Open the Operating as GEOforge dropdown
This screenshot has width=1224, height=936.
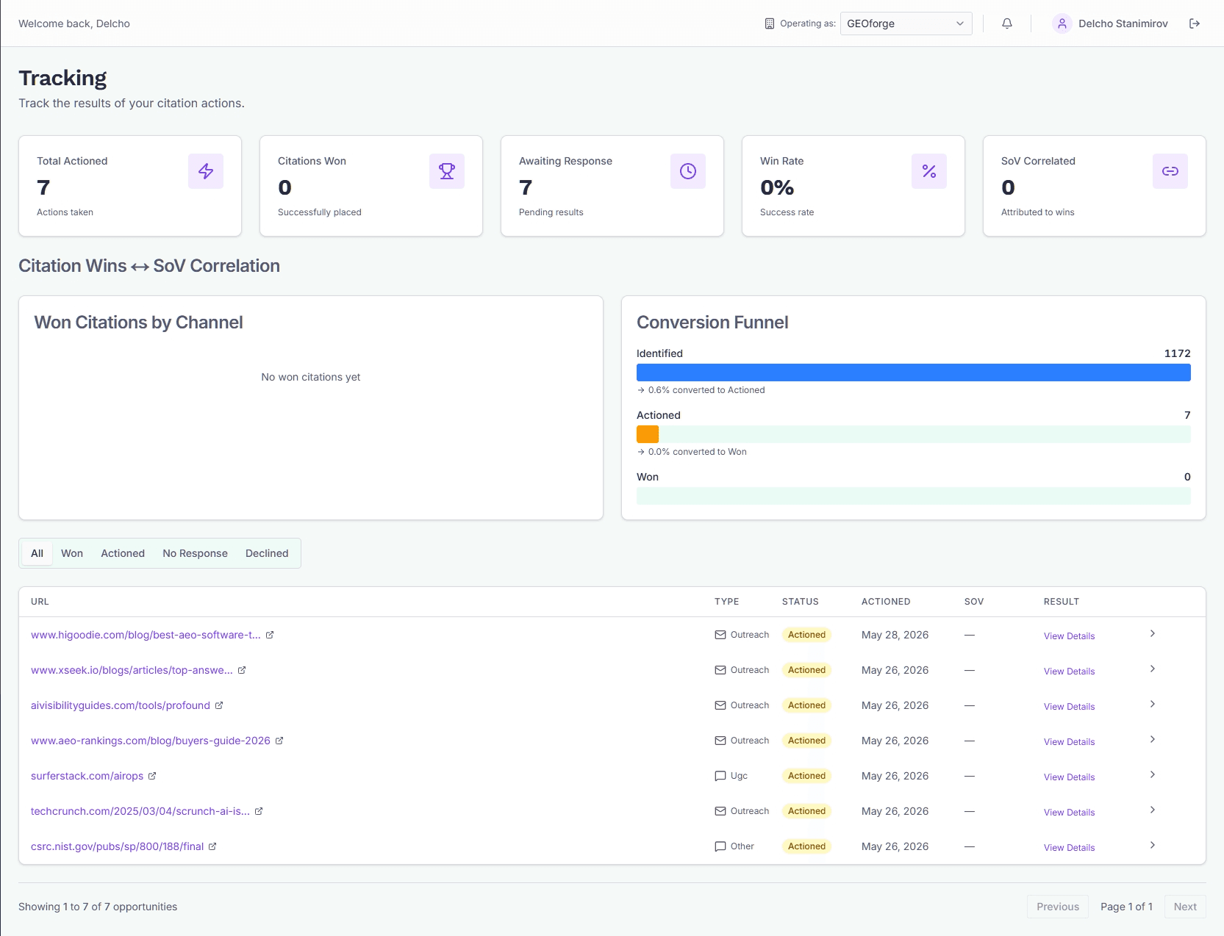coord(906,24)
